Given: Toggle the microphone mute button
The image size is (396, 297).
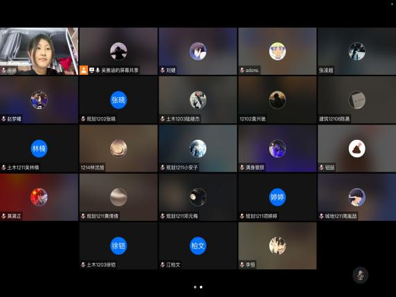Looking at the screenshot, I should pos(361,275).
